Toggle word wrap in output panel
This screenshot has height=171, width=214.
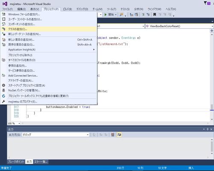[x=119, y=135]
